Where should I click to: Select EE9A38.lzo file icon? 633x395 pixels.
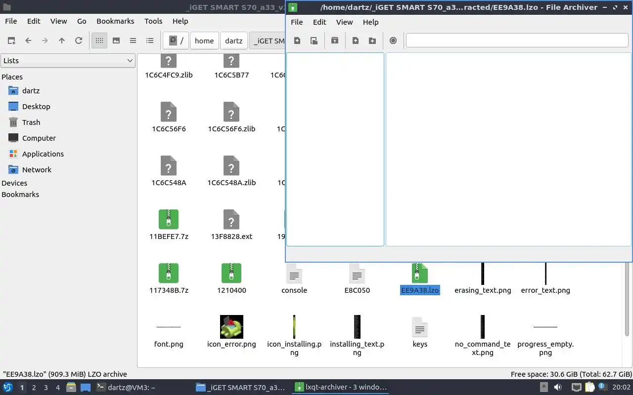tap(419, 273)
